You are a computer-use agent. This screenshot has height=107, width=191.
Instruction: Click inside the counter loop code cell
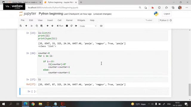tap(103, 63)
